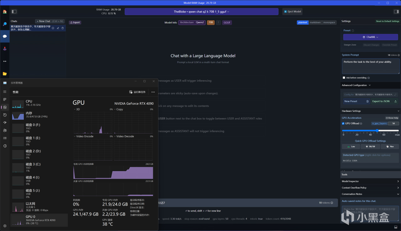Adjust the n_gpu_layers slider
The image size is (401, 231).
click(370, 130)
